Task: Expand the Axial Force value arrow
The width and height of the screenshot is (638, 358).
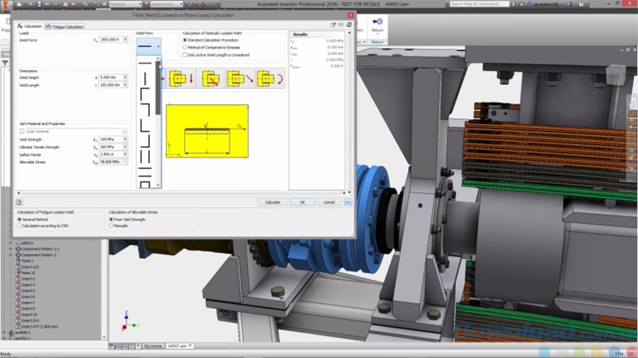Action: click(x=127, y=39)
